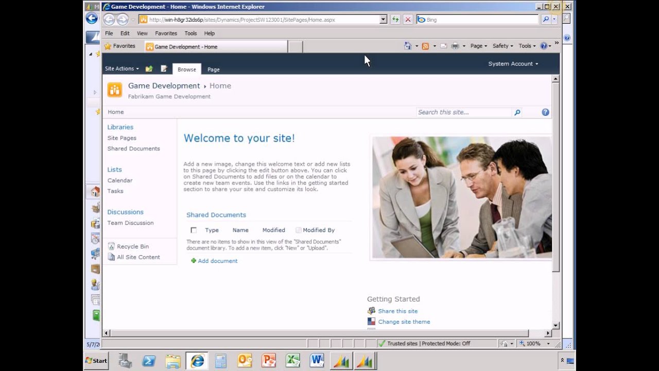The image size is (659, 371).
Task: Click the browser Forward arrow button
Action: coord(123,20)
